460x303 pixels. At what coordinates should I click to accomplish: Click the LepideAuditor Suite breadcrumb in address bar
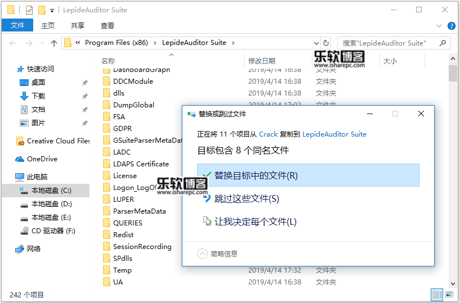coord(194,43)
